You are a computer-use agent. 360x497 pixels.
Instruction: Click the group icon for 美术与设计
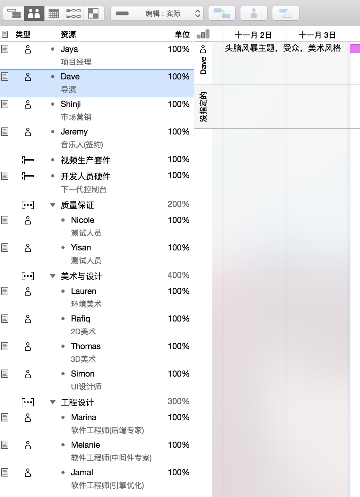click(27, 276)
